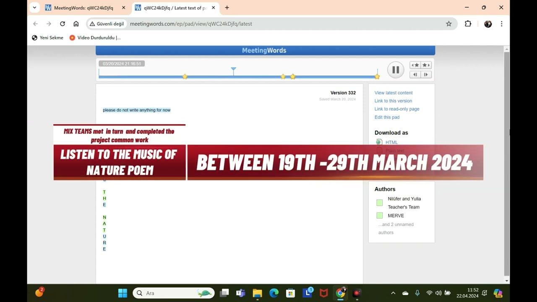Jump to next starred revision
The height and width of the screenshot is (302, 537).
[426, 65]
